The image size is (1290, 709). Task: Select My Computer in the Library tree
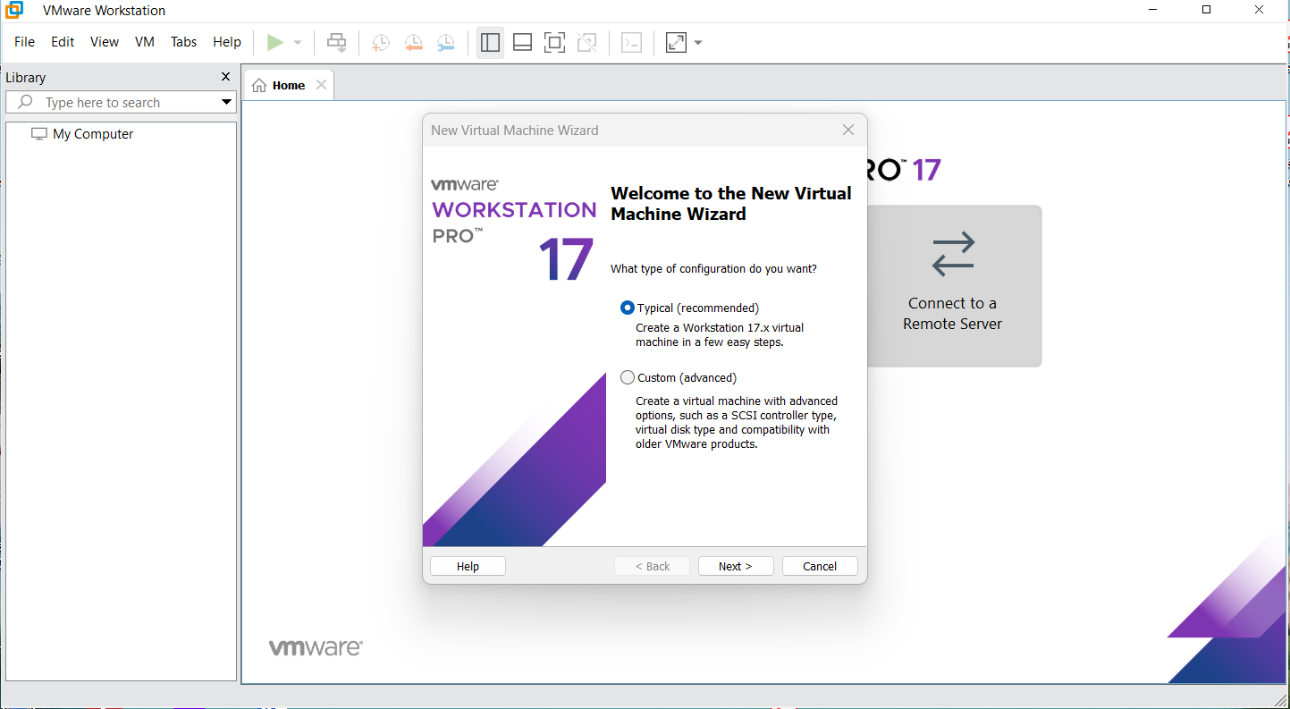pyautogui.click(x=93, y=134)
